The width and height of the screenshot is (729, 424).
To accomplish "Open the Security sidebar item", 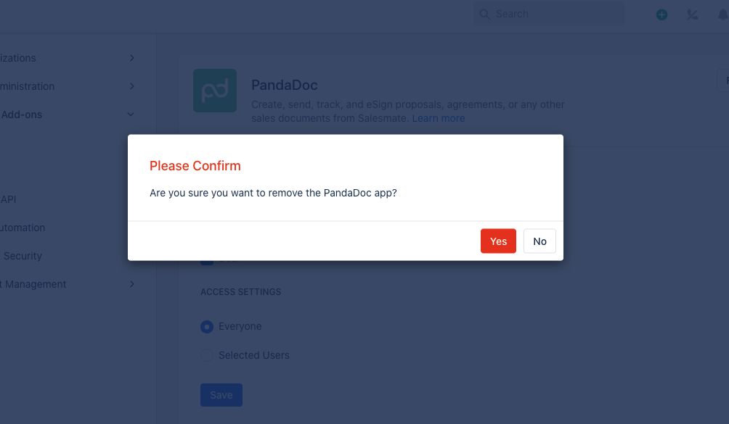I will tap(23, 256).
